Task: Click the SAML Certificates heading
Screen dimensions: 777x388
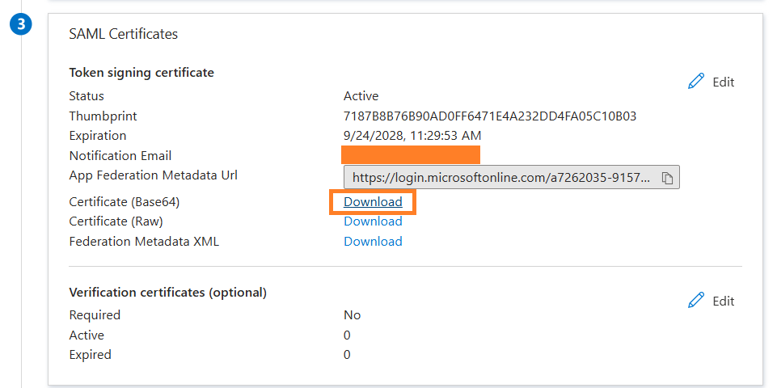Action: coord(123,34)
